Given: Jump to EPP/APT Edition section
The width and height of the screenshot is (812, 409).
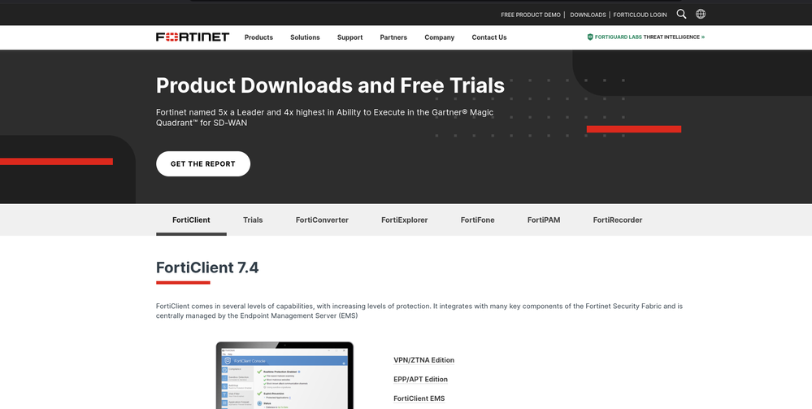Looking at the screenshot, I should [420, 380].
